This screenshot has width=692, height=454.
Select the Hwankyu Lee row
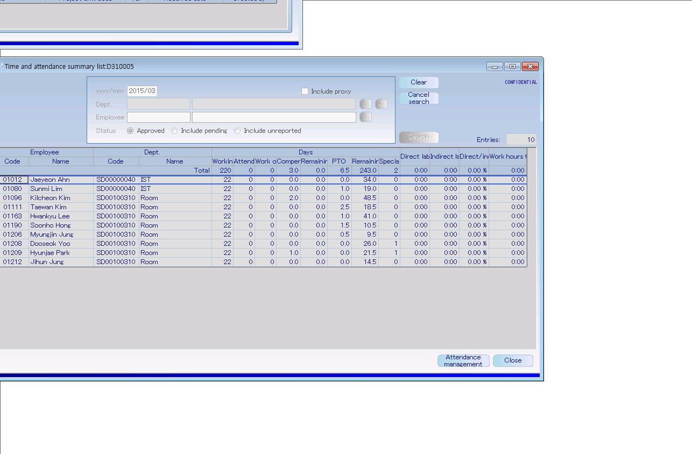point(263,216)
